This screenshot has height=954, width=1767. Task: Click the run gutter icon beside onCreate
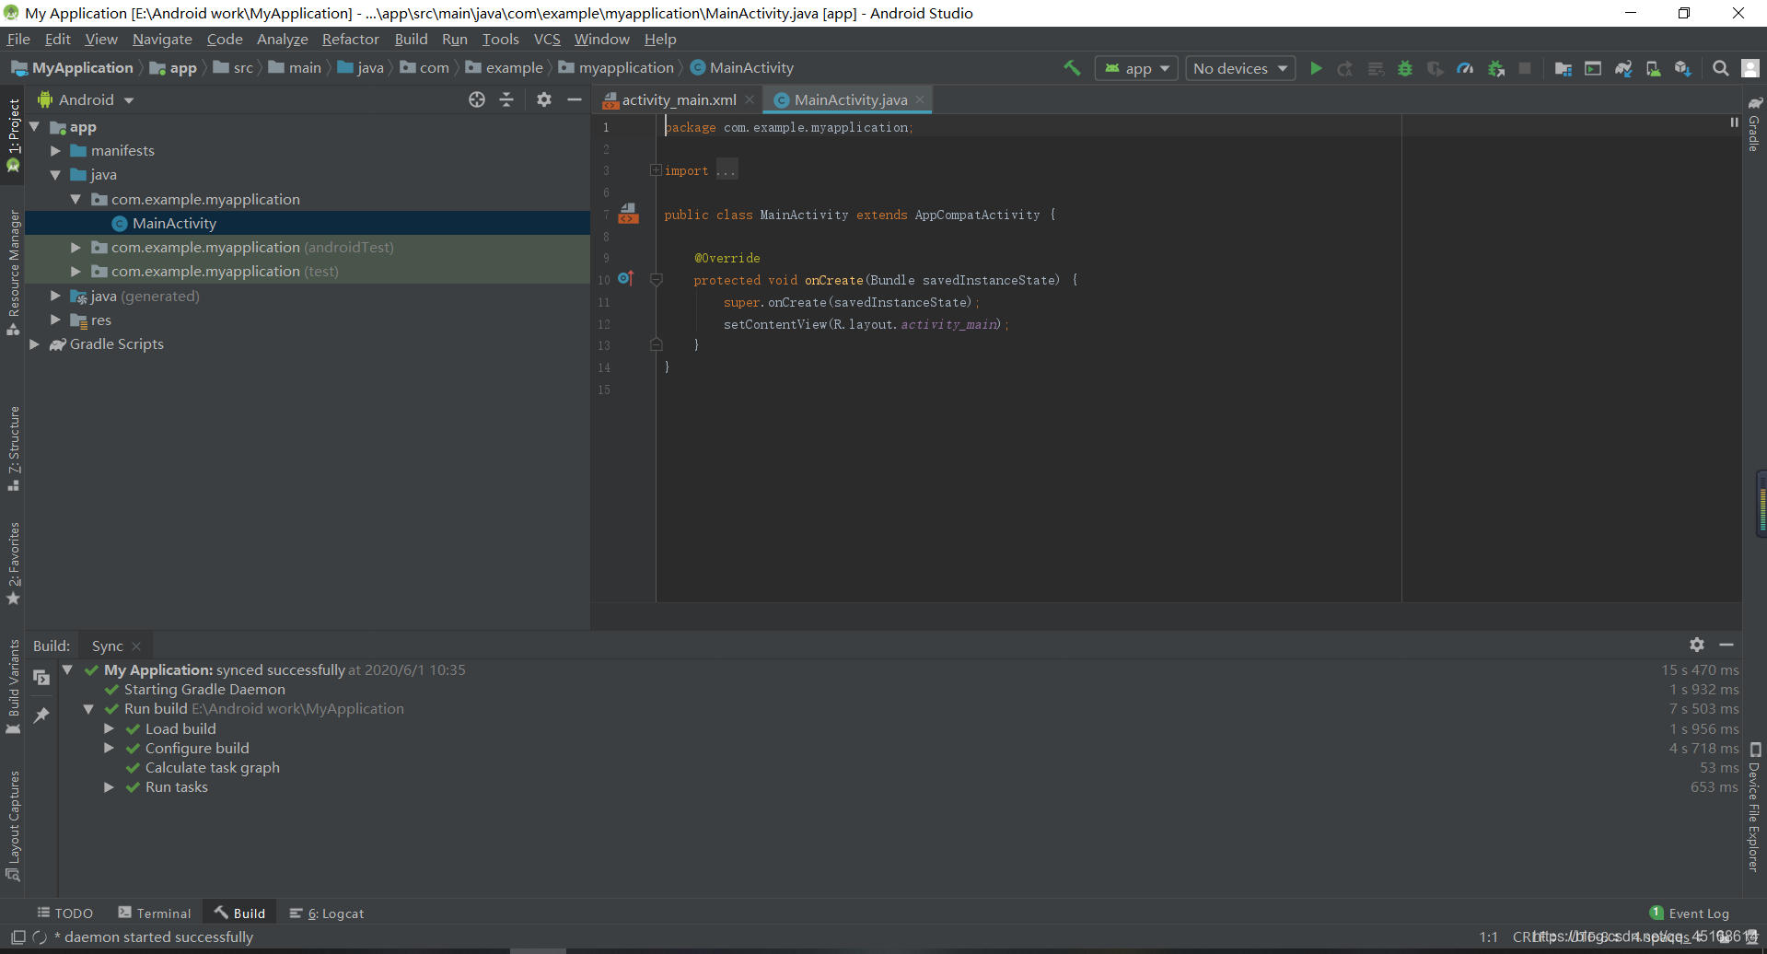pyautogui.click(x=625, y=278)
